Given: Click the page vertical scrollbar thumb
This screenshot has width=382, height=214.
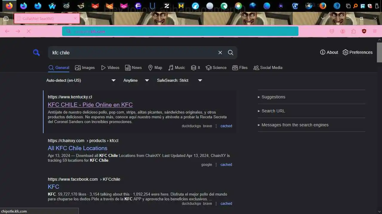Looking at the screenshot, I should [x=379, y=52].
